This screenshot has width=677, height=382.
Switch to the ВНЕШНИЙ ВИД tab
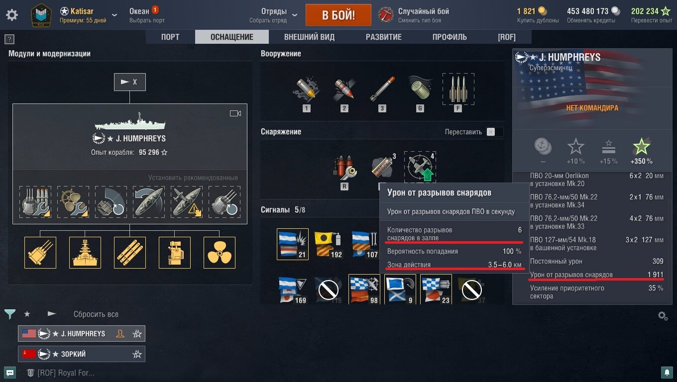click(309, 37)
